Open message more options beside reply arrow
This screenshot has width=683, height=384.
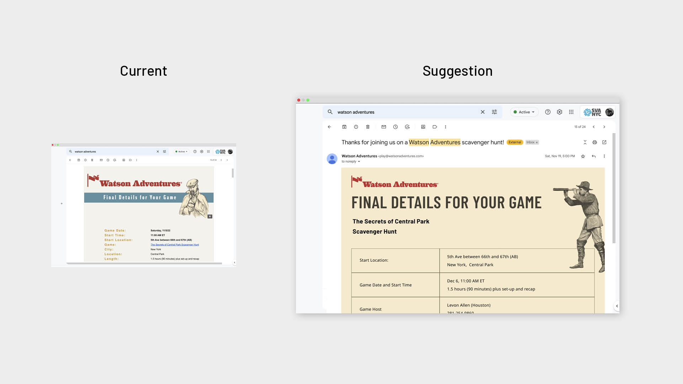coord(604,156)
